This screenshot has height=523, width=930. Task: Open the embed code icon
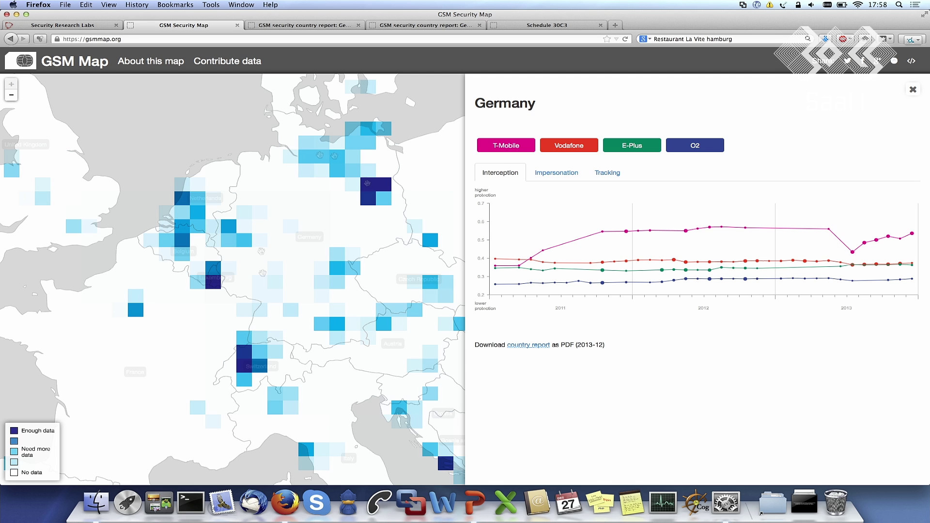tap(911, 61)
